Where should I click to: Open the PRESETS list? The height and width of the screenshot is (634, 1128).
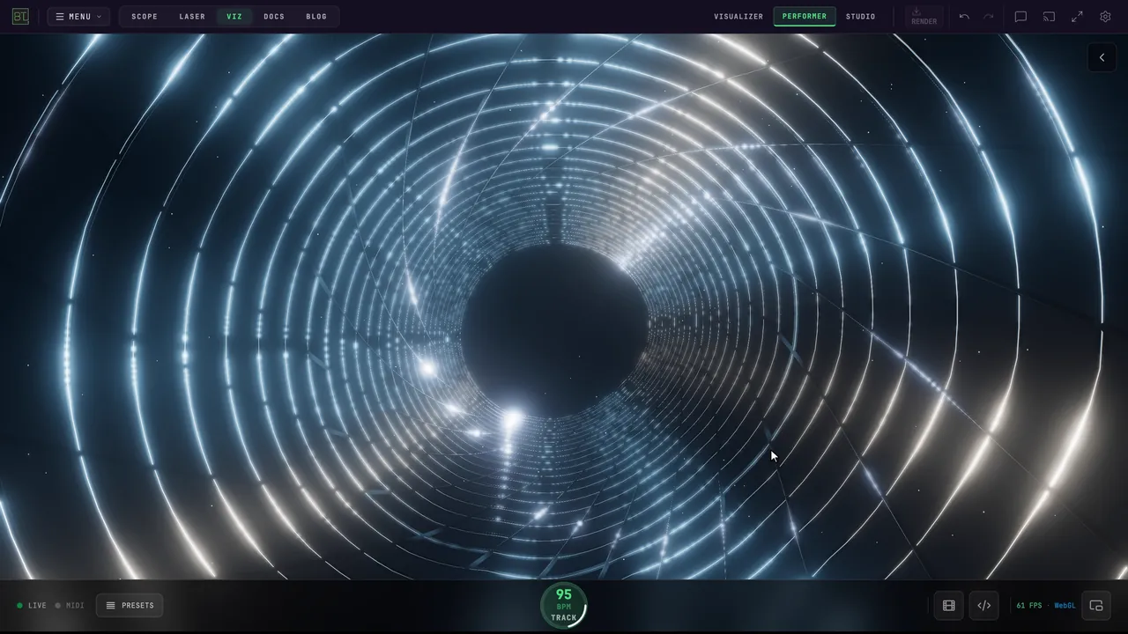(x=130, y=606)
